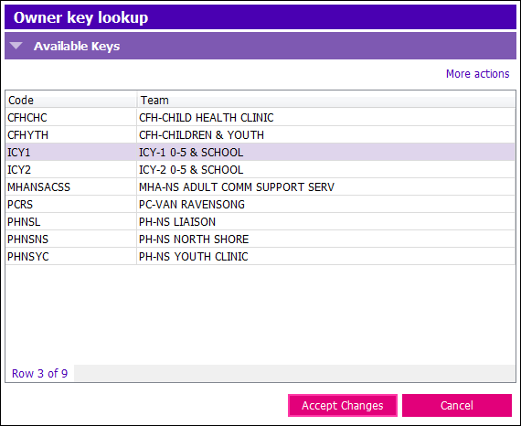This screenshot has height=426, width=521.
Task: Select PH-NS YOUTH CLINIC team entry
Action: tap(194, 257)
